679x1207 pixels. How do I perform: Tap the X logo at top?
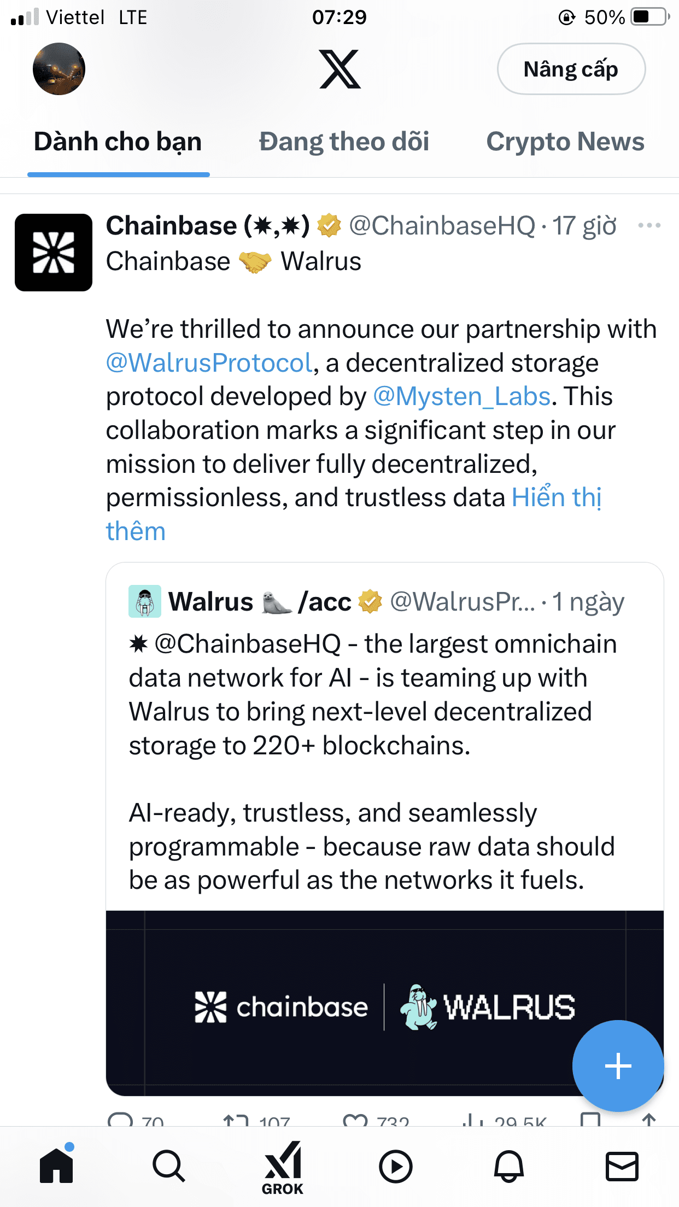(339, 69)
